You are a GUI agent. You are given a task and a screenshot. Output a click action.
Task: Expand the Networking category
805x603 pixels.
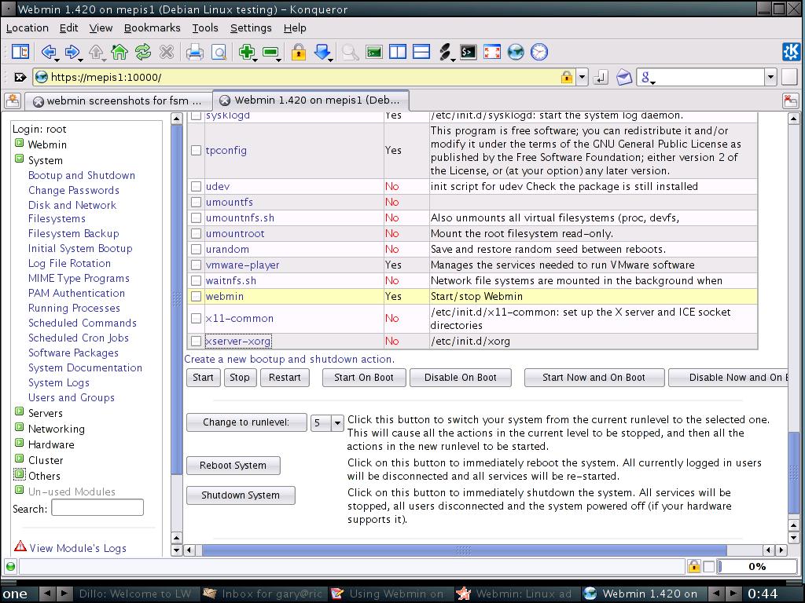(x=19, y=427)
